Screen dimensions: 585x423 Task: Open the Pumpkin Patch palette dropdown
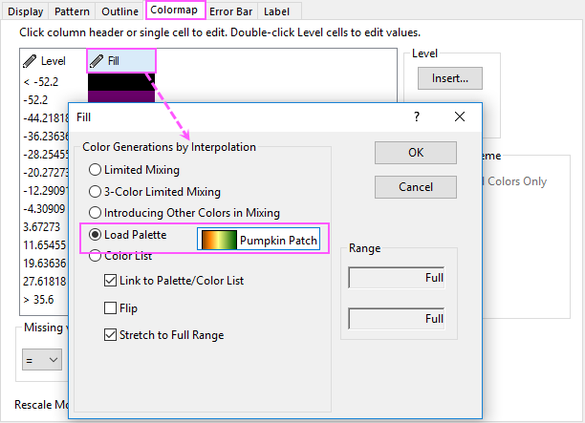pos(258,240)
